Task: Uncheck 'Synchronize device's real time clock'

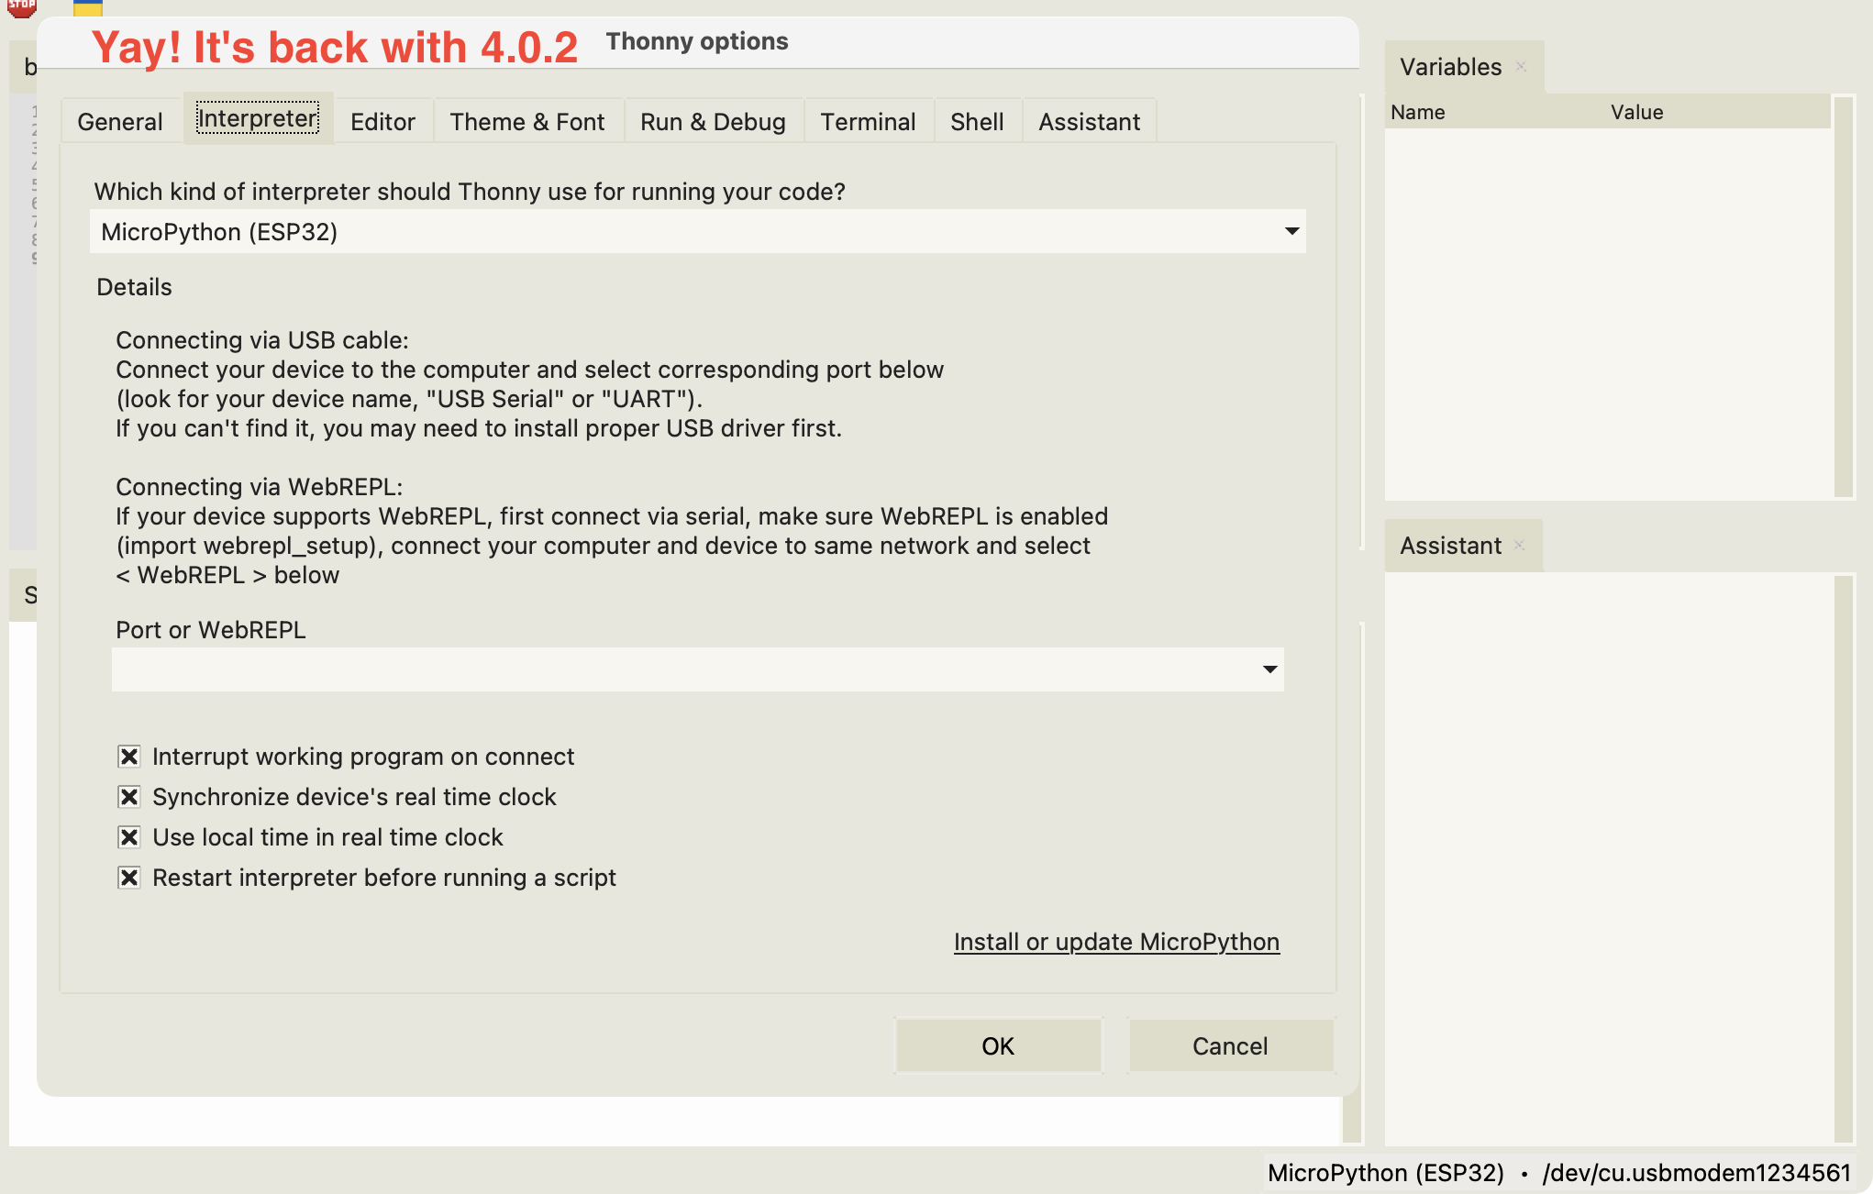Action: coord(128,796)
